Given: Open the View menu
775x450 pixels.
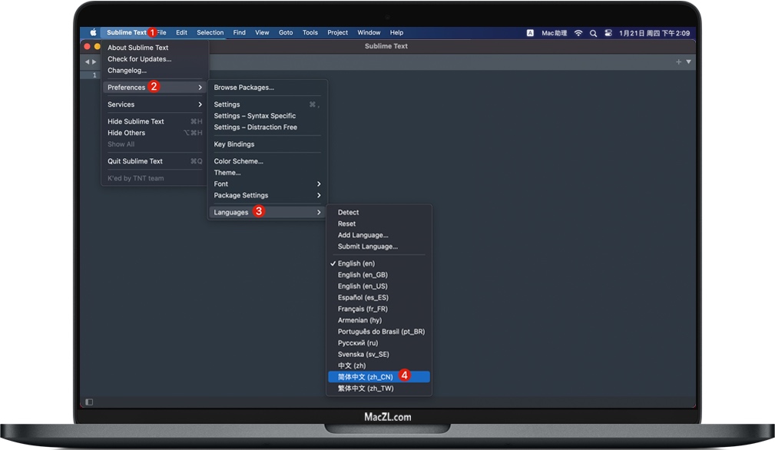Looking at the screenshot, I should pos(262,32).
